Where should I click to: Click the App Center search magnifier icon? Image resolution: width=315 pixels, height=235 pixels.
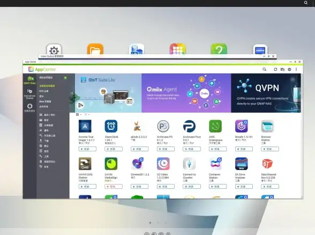point(265,69)
